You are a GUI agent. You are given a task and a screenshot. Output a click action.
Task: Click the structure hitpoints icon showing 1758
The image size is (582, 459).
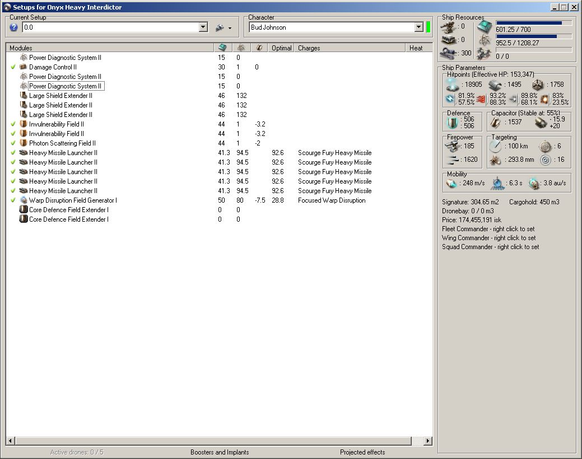(x=538, y=85)
